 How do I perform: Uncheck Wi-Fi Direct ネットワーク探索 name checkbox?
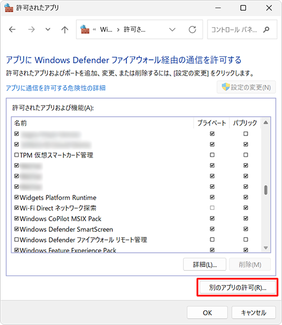click(16, 208)
